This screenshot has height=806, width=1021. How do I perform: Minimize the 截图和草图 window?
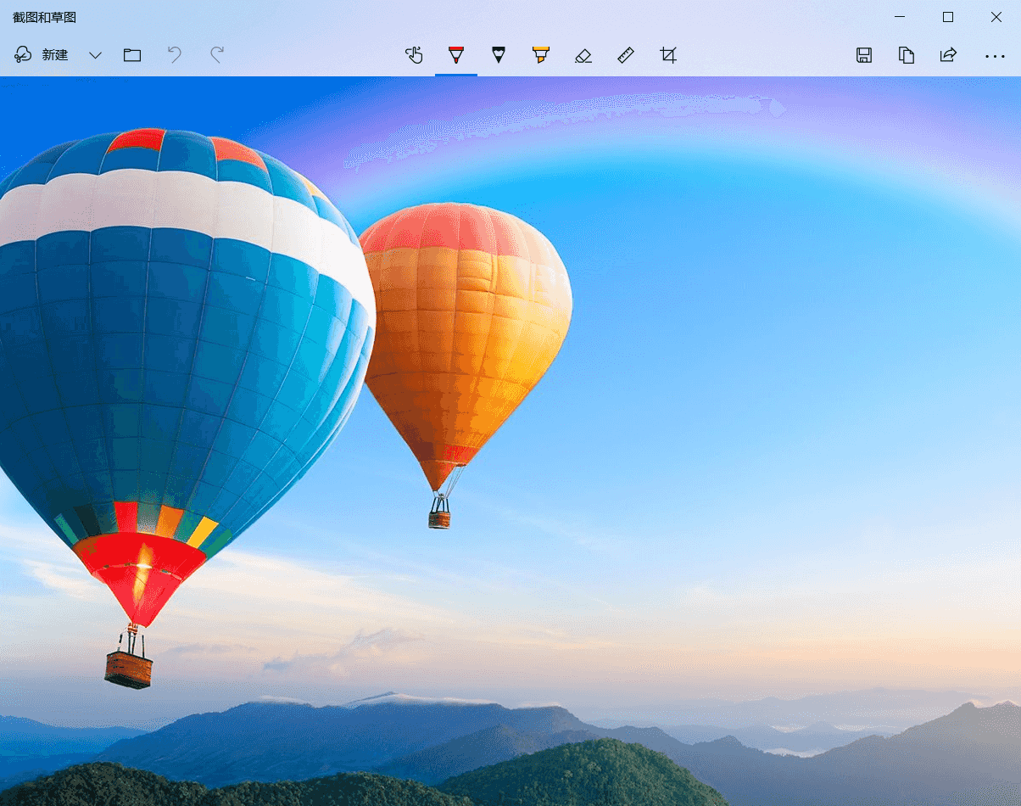point(900,17)
